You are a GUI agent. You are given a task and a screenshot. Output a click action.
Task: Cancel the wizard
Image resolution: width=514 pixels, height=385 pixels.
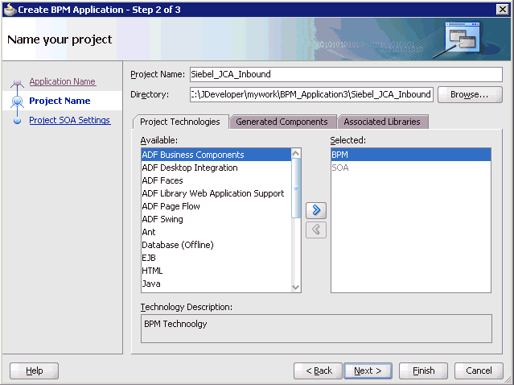point(479,371)
